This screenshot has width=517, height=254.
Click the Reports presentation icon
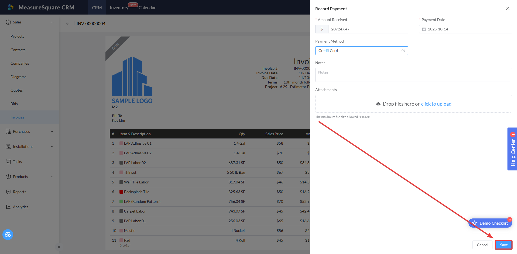8,192
